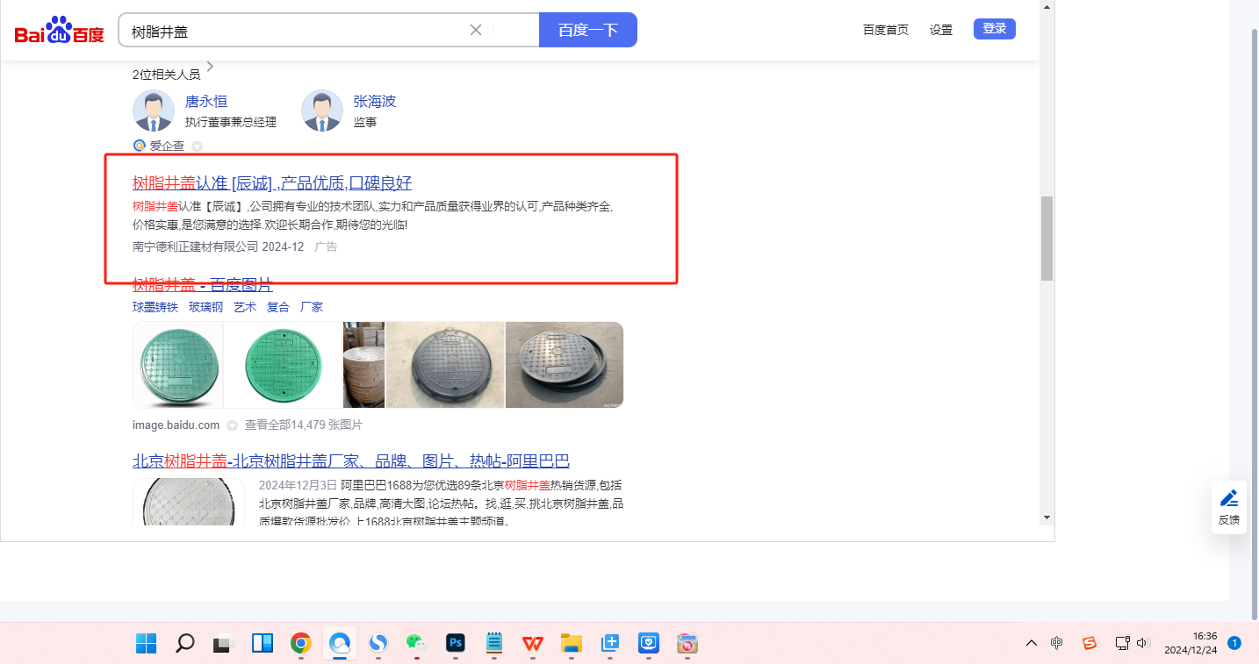Click the 爱企查 source icon

point(139,146)
